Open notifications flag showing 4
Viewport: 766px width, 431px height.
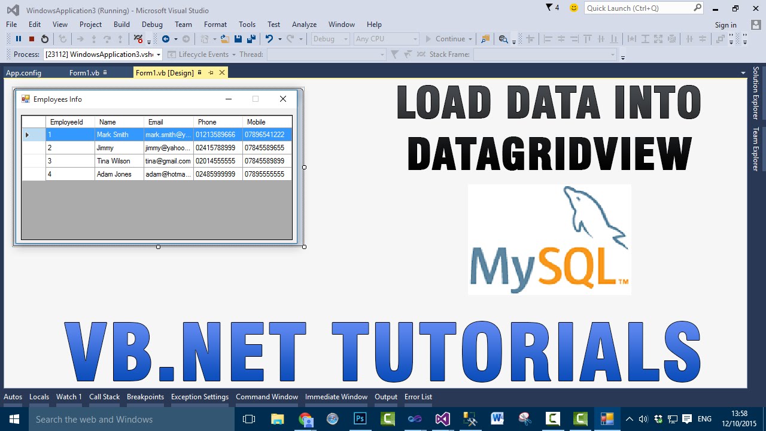click(x=552, y=8)
